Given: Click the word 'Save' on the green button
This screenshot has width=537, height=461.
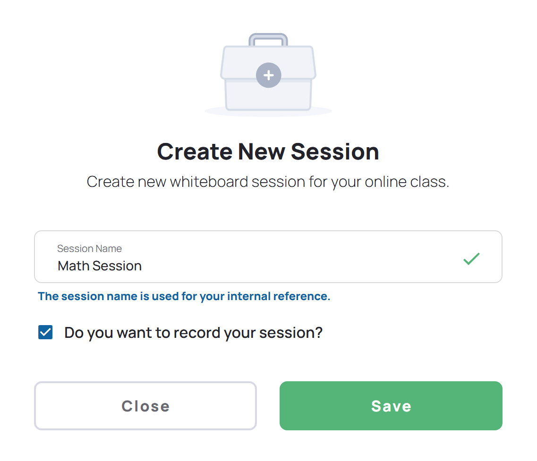Looking at the screenshot, I should 391,406.
